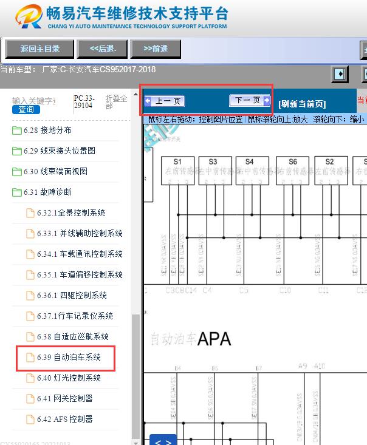Click the folder icon of 6.31 故障诊断
367x445 pixels.
[x=17, y=192]
